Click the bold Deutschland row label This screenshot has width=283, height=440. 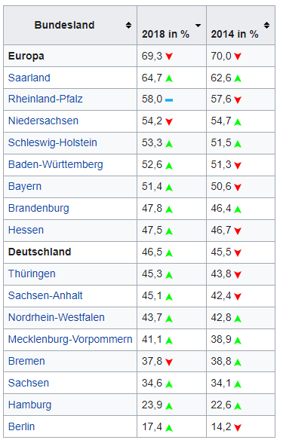(x=40, y=252)
